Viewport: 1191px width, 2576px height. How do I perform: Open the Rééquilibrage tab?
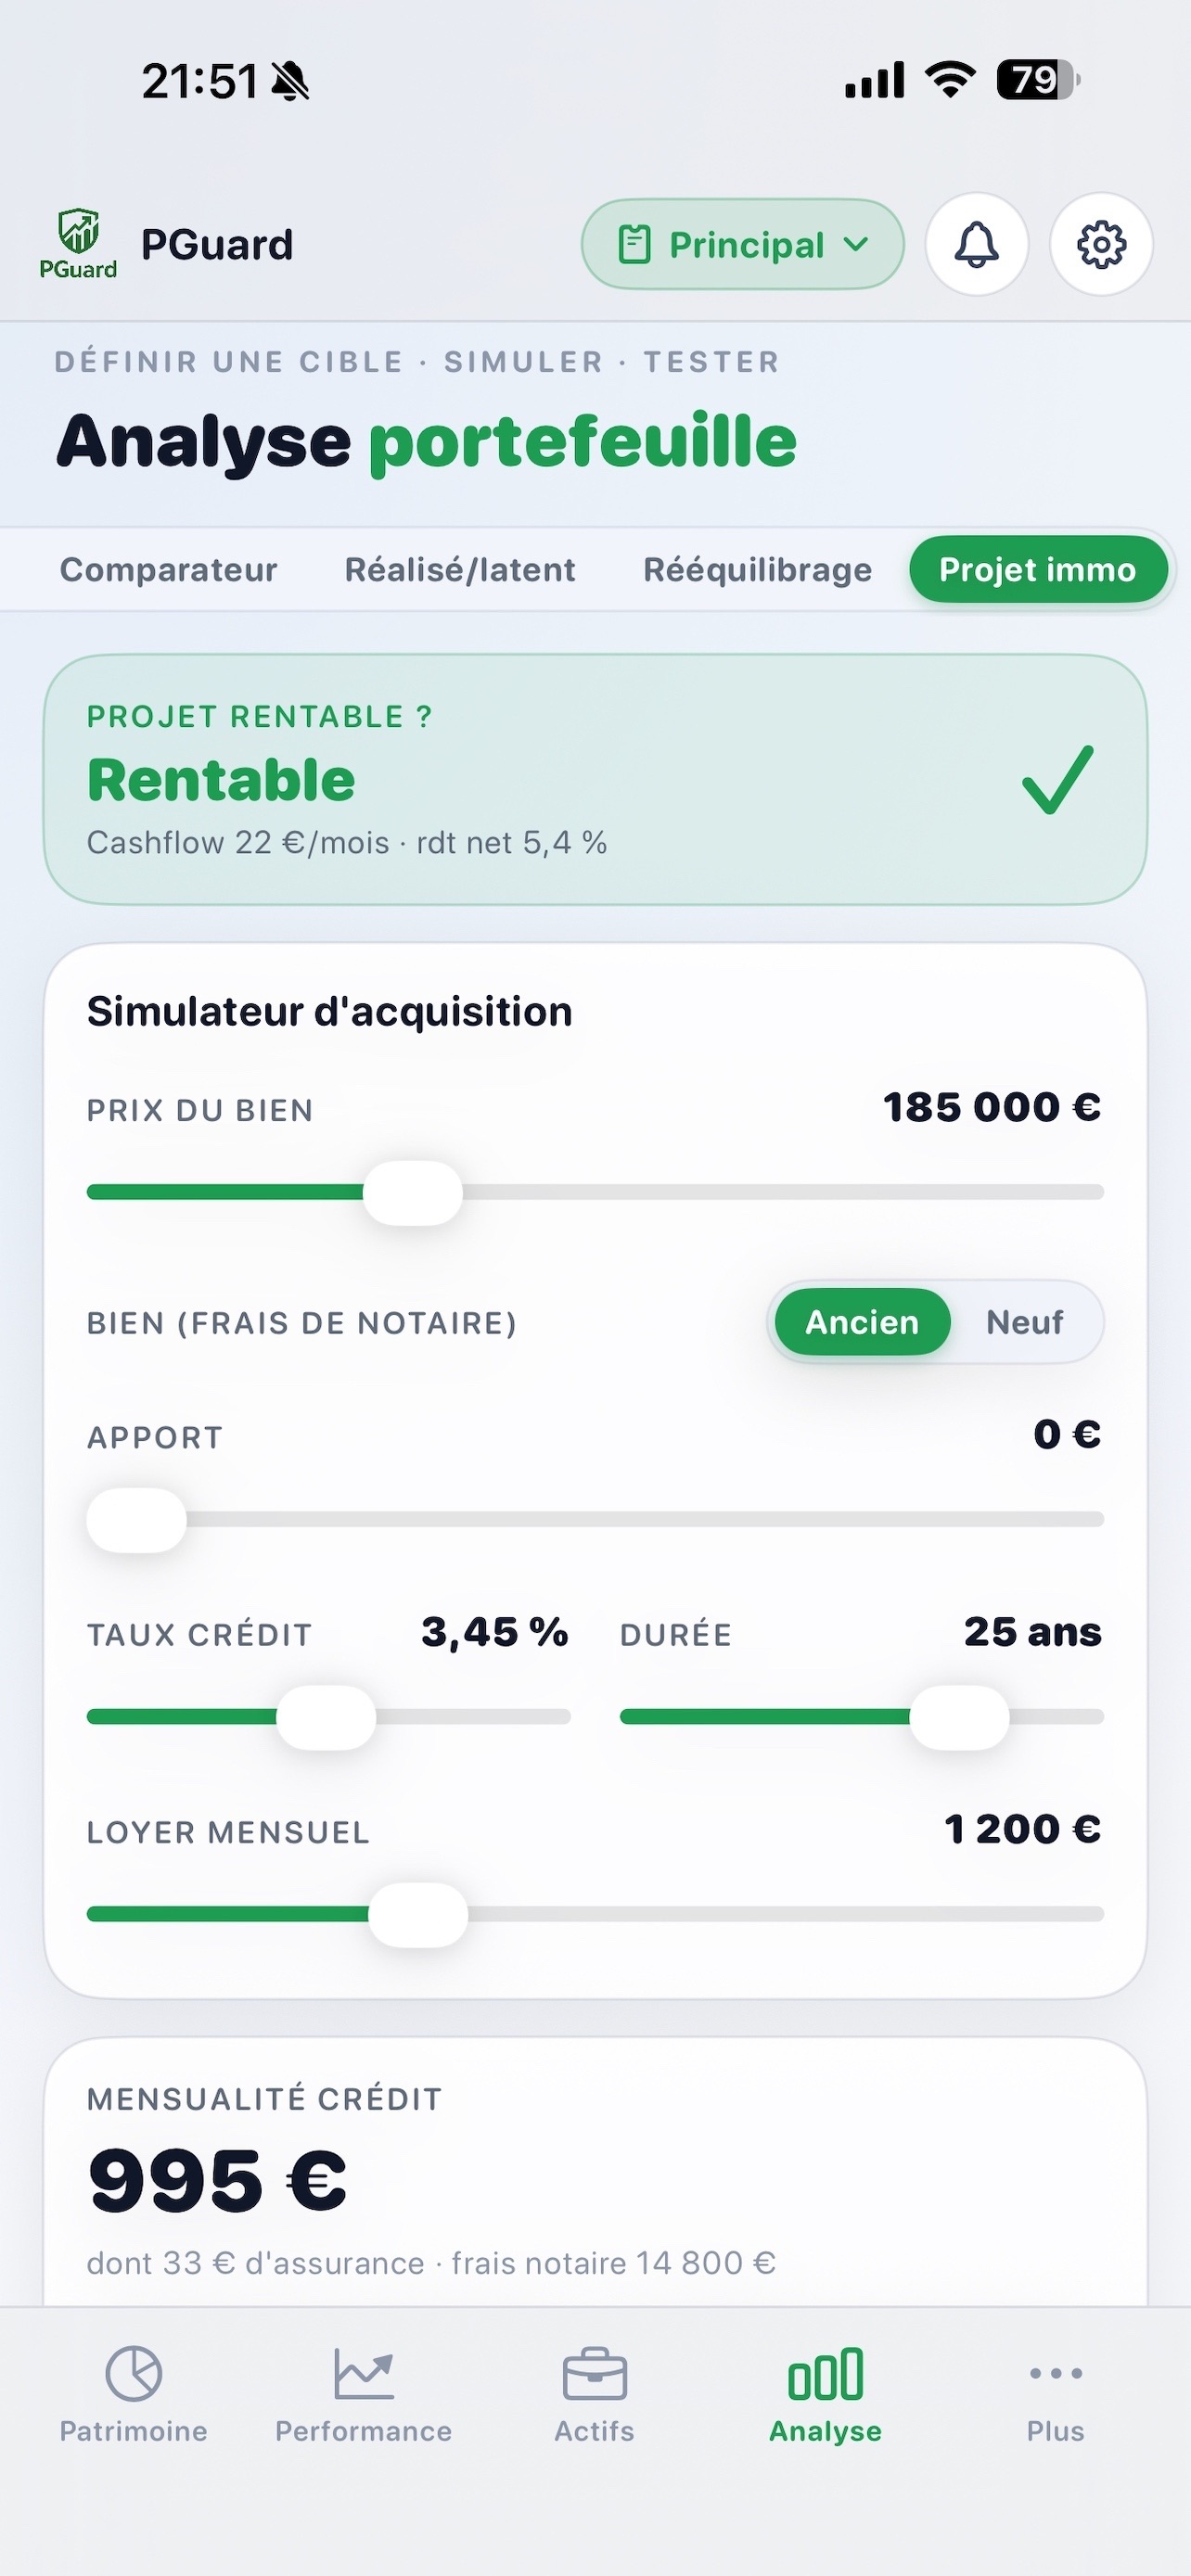point(758,570)
